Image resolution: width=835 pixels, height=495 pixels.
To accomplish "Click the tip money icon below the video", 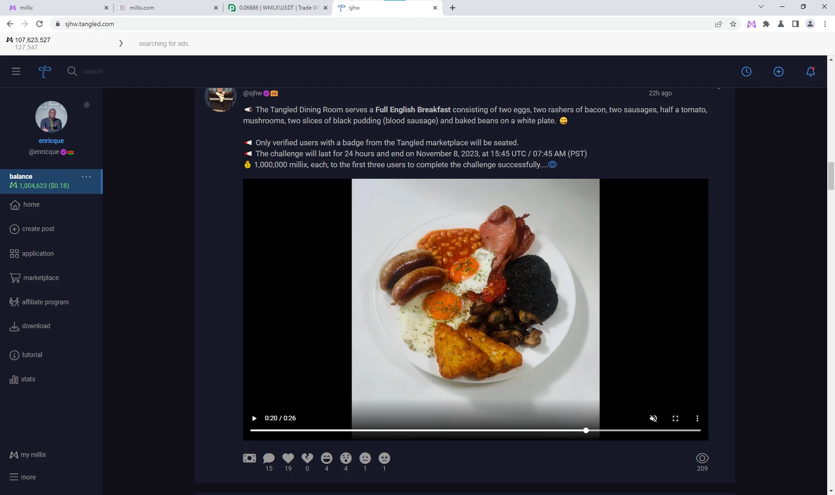I will click(x=249, y=458).
